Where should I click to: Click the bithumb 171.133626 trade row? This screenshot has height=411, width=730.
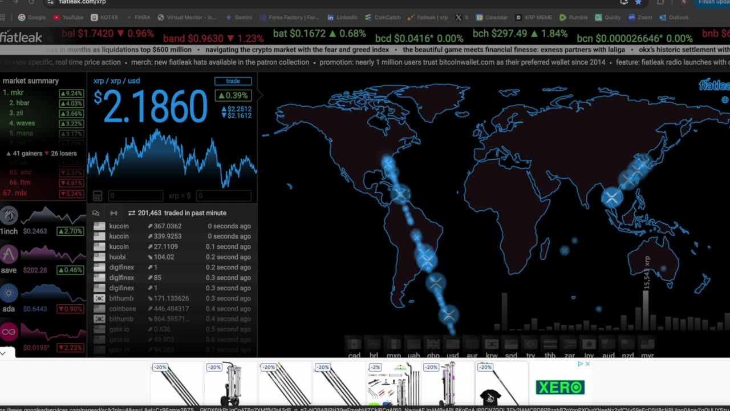coord(172,299)
